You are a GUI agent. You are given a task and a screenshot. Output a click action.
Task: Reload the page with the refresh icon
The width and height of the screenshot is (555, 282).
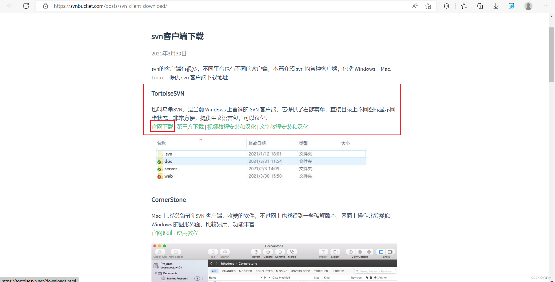click(x=26, y=6)
